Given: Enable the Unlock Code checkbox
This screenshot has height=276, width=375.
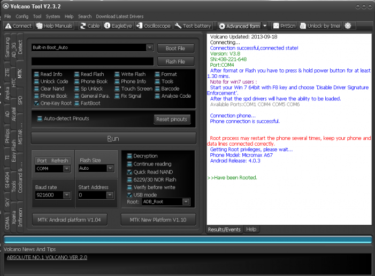Looking at the screenshot, I should pos(36,82).
